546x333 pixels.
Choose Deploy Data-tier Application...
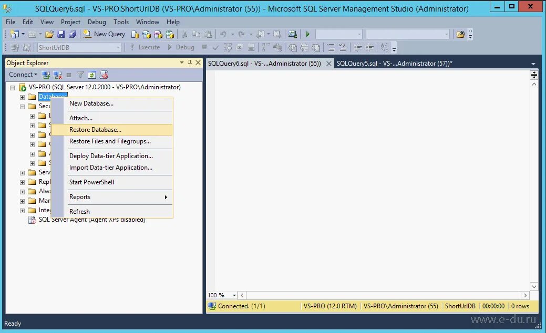(111, 156)
